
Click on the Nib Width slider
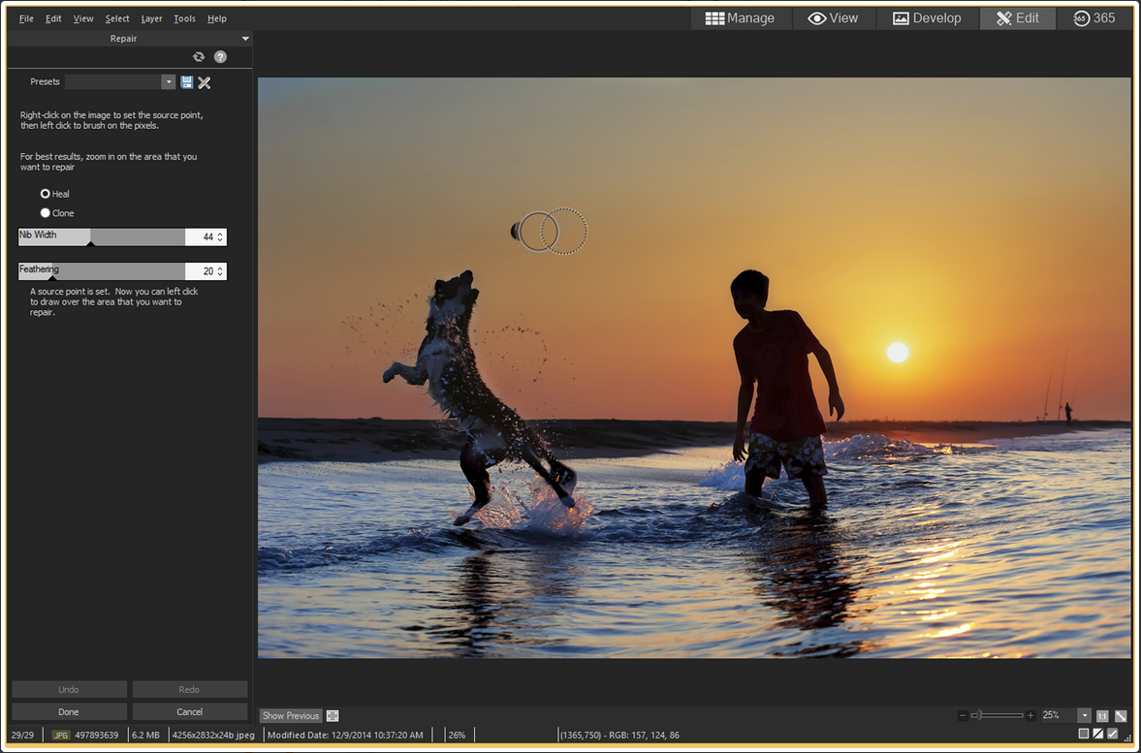102,237
